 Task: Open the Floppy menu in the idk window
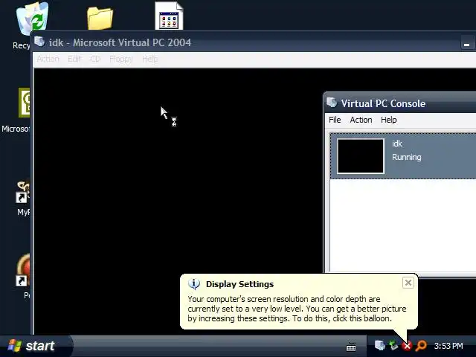[x=121, y=59]
